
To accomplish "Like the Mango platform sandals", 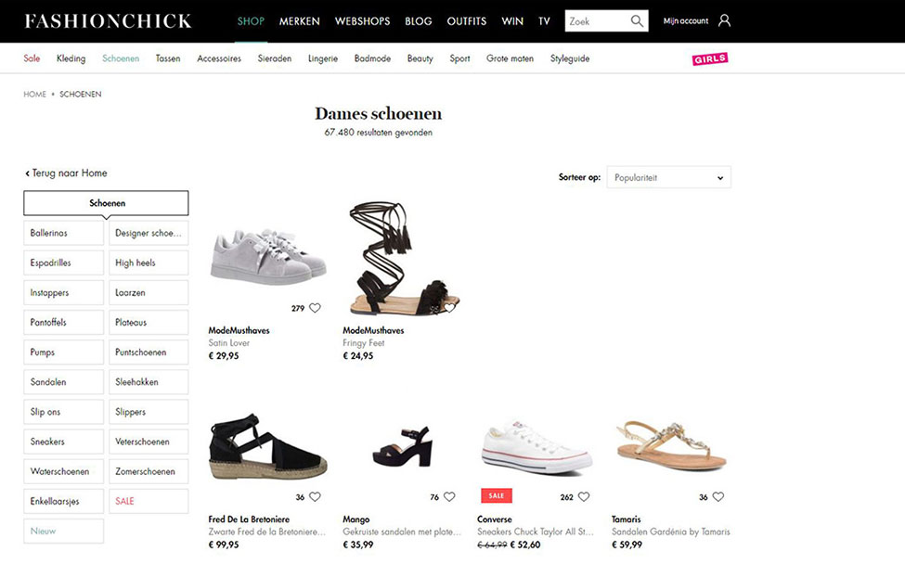I will (449, 497).
